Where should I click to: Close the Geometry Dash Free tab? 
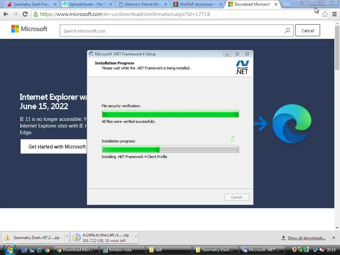pos(55,4)
